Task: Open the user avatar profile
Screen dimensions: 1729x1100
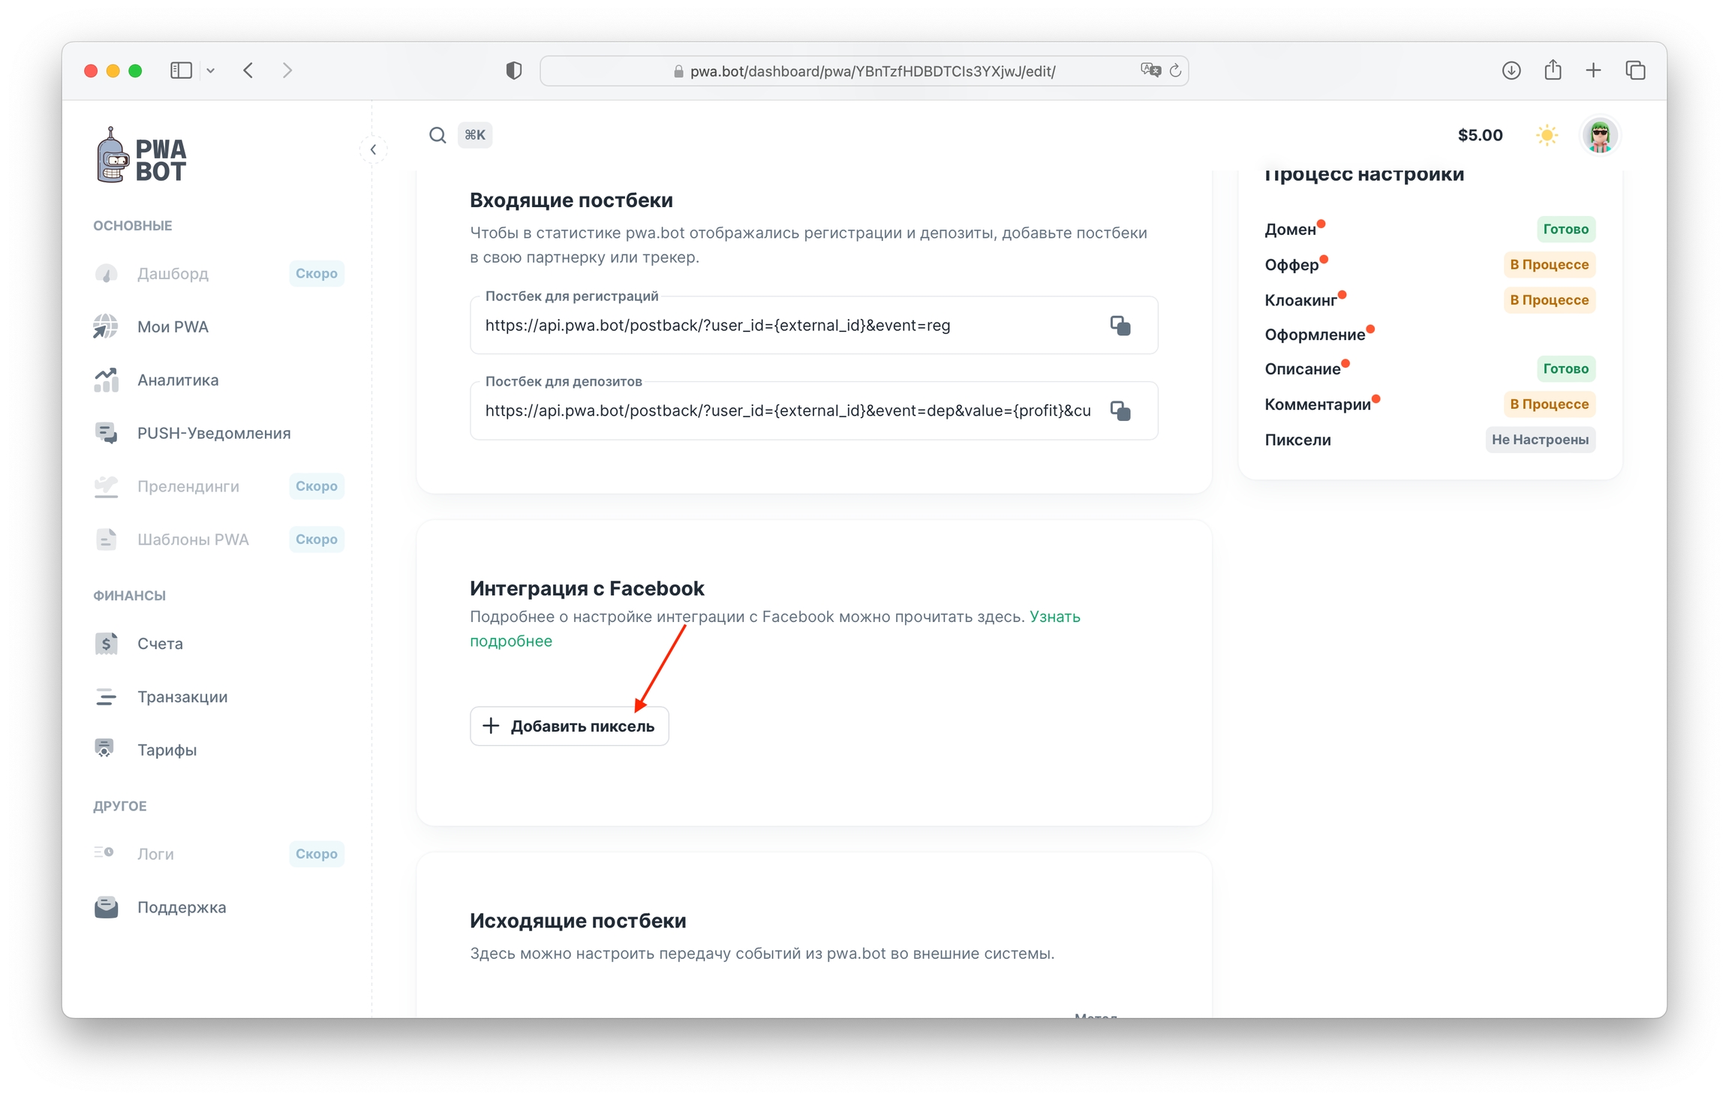Action: coord(1599,136)
